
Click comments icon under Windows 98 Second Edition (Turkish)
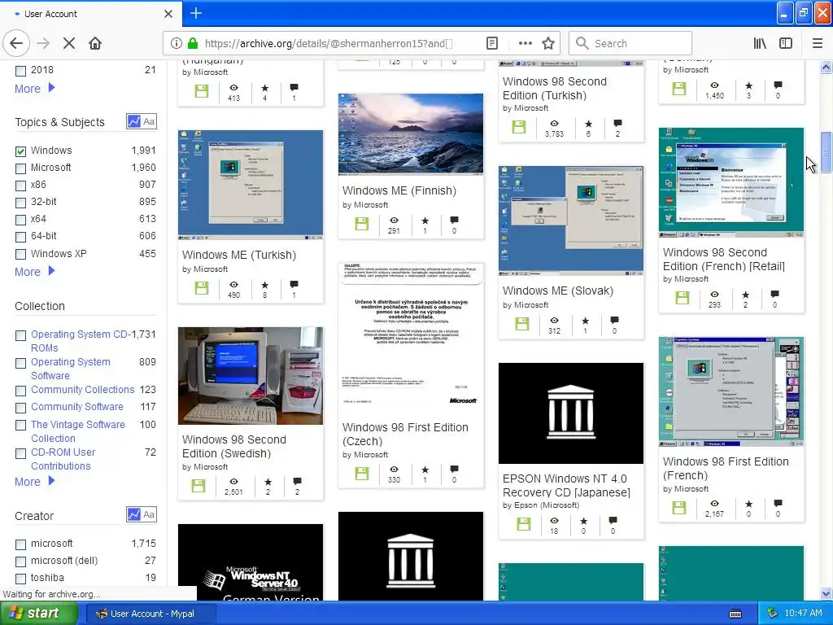[617, 124]
